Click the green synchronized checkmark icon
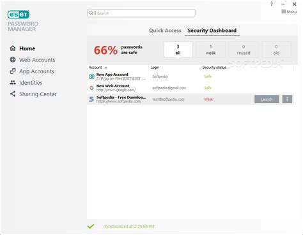This screenshot has height=235, width=303. click(x=91, y=226)
